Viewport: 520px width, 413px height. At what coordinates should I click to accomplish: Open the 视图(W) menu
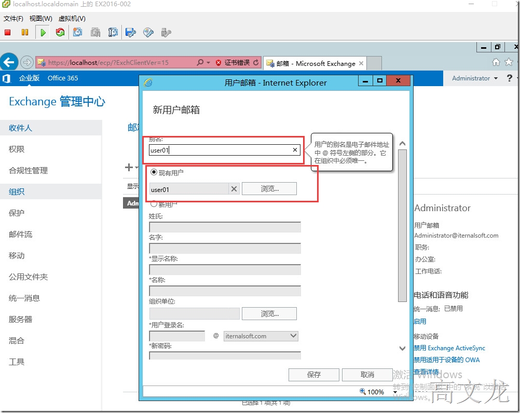point(41,19)
